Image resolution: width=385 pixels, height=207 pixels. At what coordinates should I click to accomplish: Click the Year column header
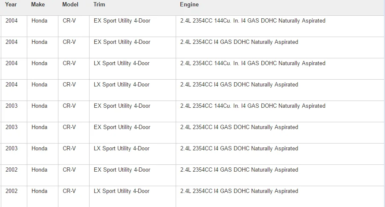tap(11, 4)
